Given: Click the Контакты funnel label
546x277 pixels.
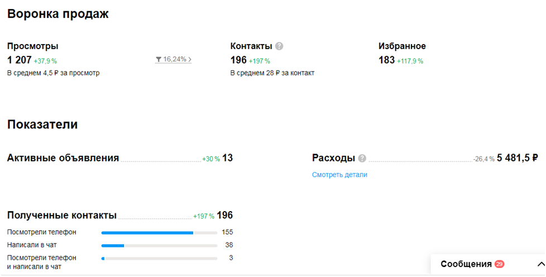Looking at the screenshot, I should tap(251, 46).
